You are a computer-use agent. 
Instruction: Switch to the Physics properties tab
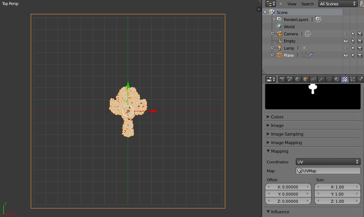(360, 79)
